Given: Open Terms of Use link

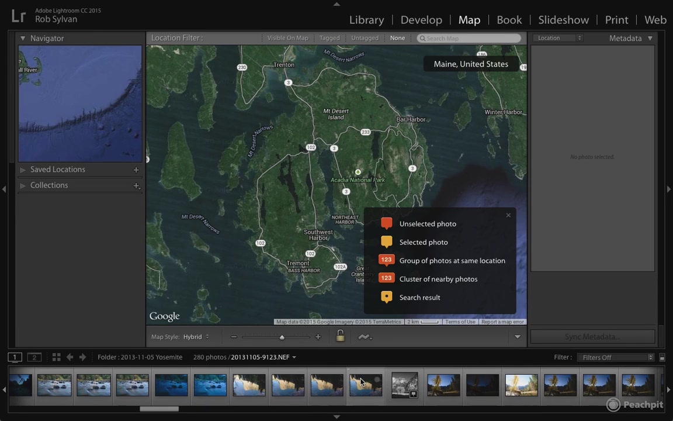Looking at the screenshot, I should 460,322.
